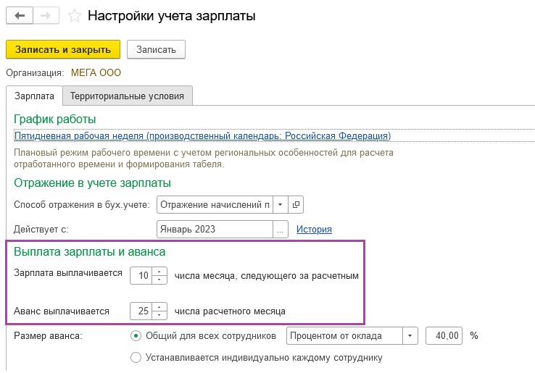Increase advance payment day with up arrow
Viewport: 535px width, 373px height.
pos(159,307)
